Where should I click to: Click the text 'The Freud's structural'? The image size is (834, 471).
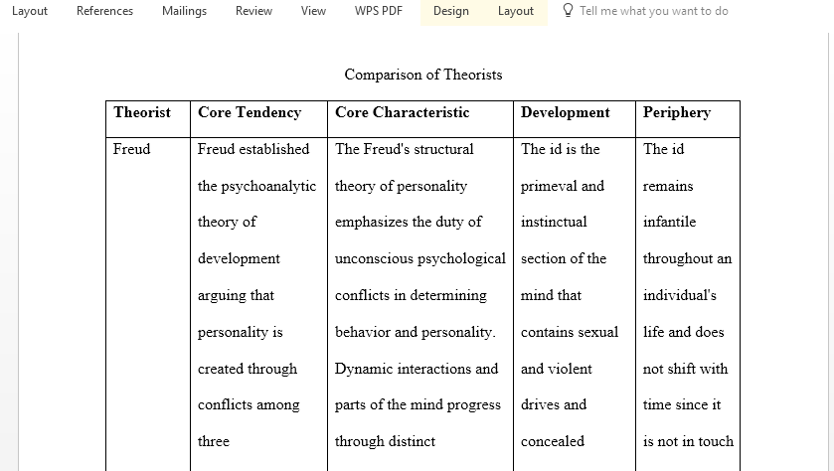pyautogui.click(x=405, y=149)
